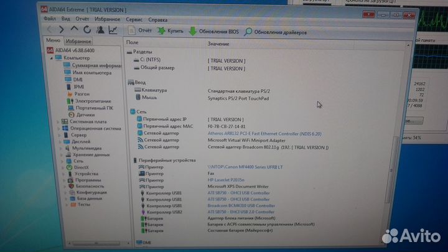The height and width of the screenshot is (252, 448).
Task: Select AIDA64 v6.88.6400 root node
Action: coord(70,50)
